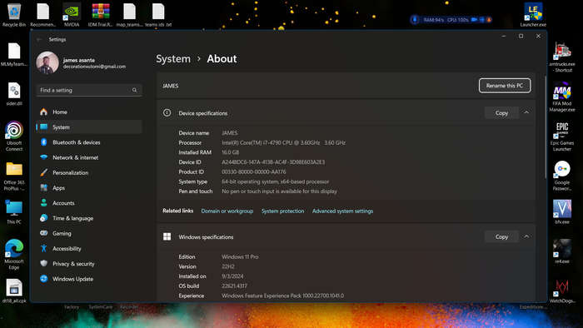Viewport: 583px width, 328px height.
Task: Open the NVIDIA desktop shortcut
Action: point(72,15)
